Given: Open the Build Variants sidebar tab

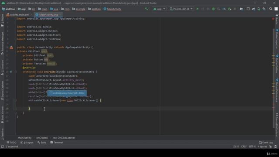Looking at the screenshot, I should click(2, 114).
